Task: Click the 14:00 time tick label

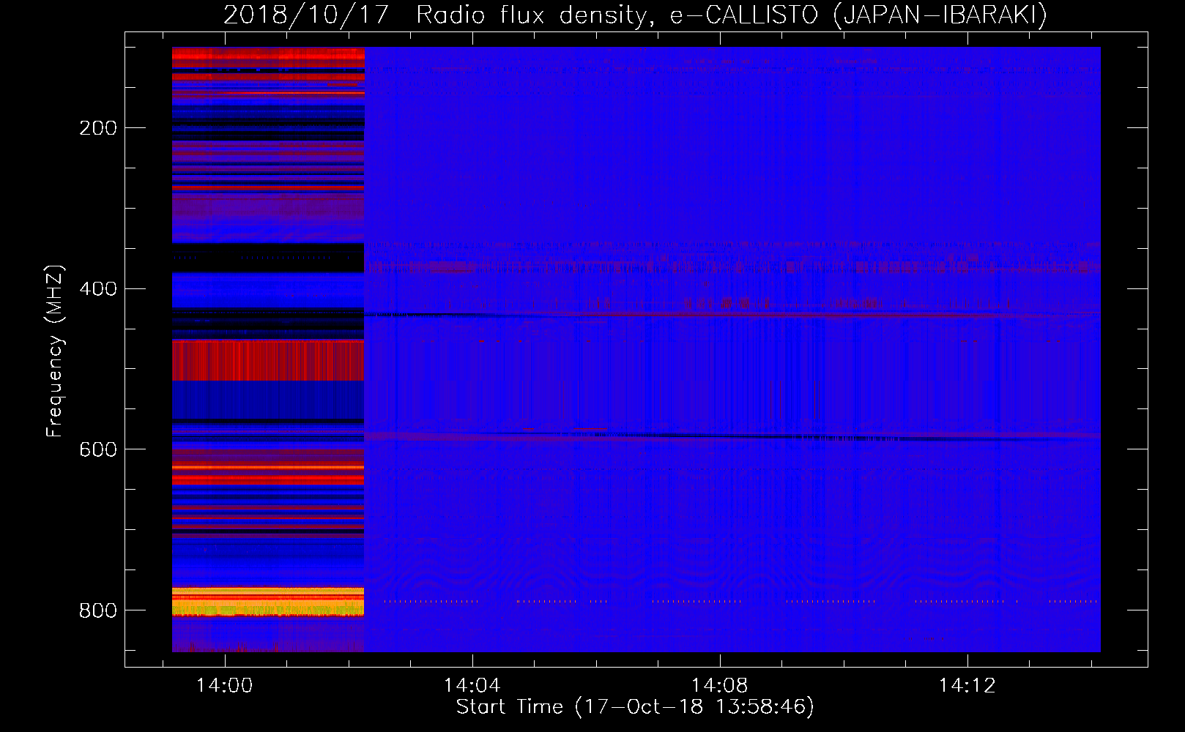Action: click(224, 685)
